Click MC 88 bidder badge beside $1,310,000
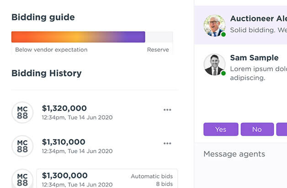Viewport: 287px width, 188px height. point(22,146)
